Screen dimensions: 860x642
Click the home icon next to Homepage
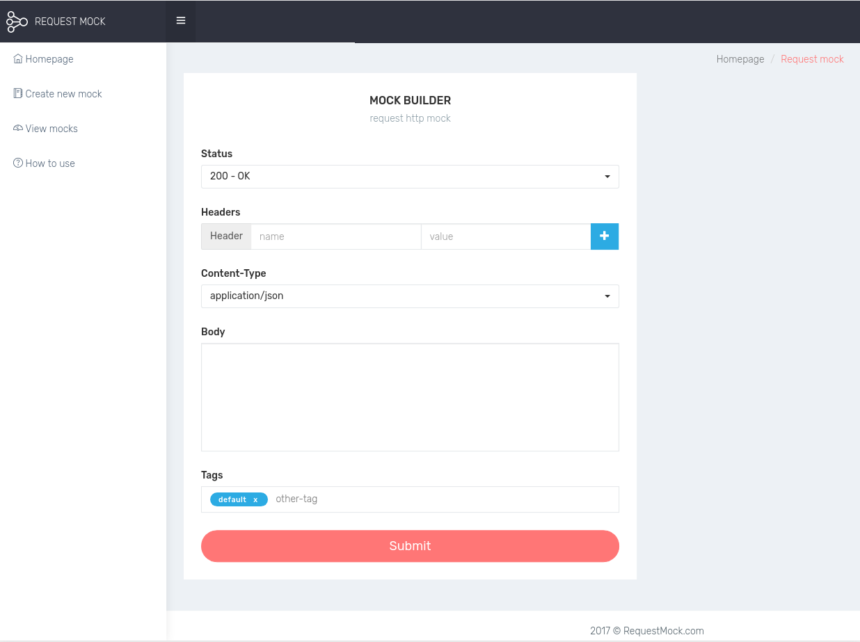click(18, 59)
